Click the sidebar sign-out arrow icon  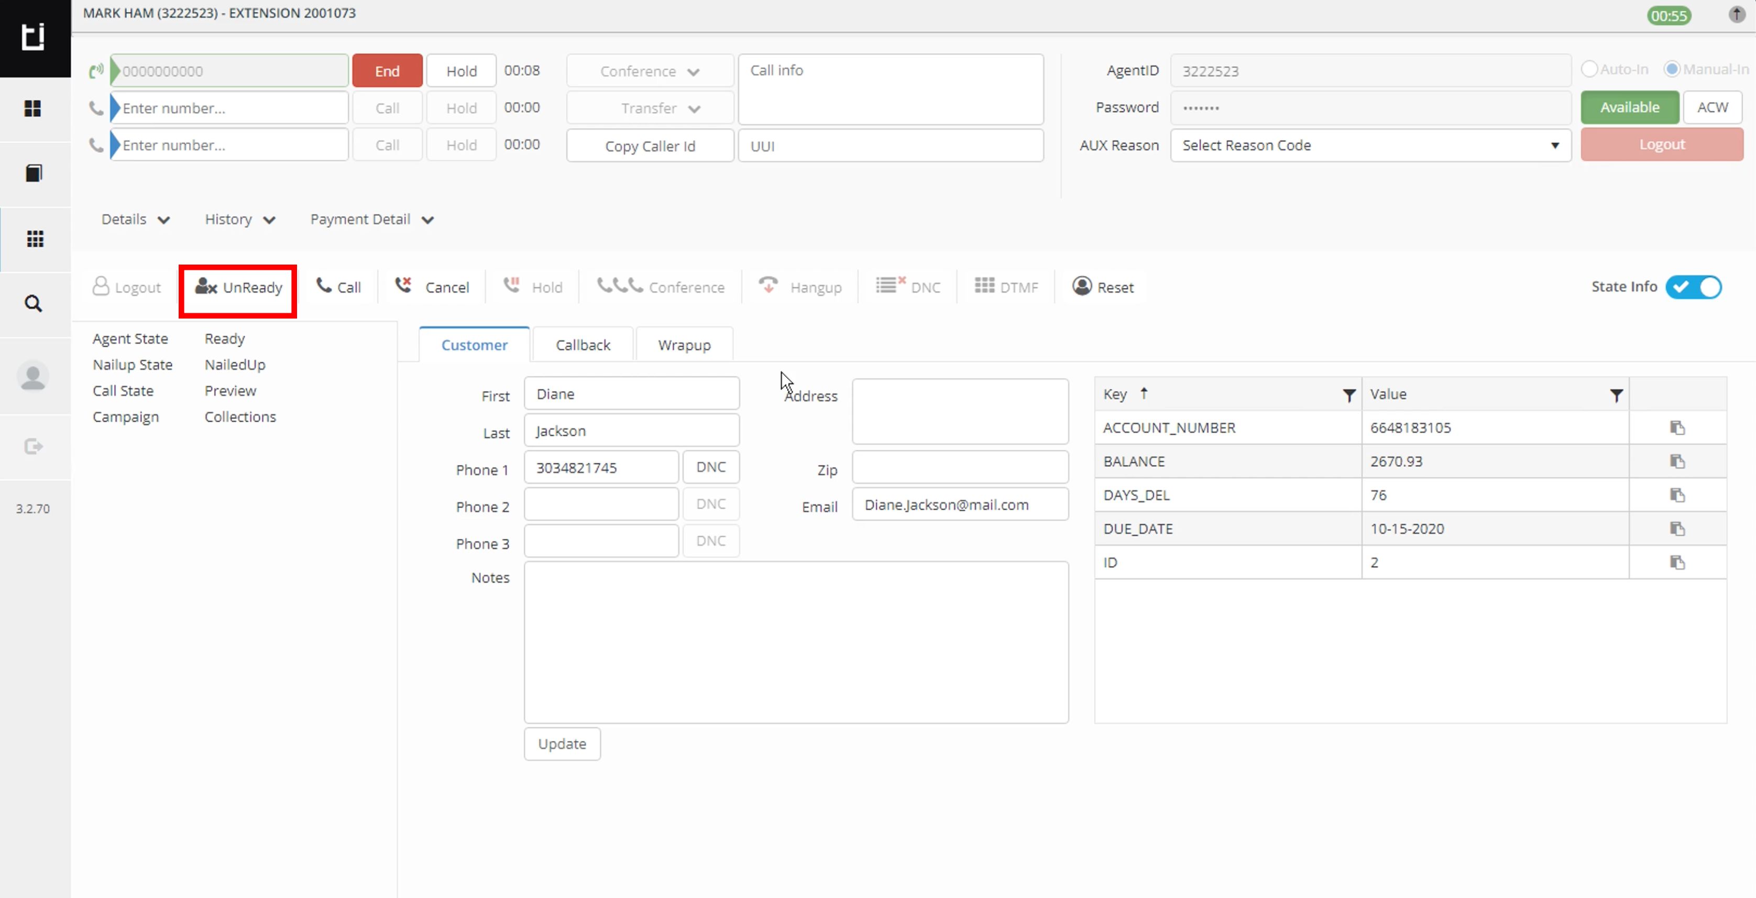click(34, 446)
